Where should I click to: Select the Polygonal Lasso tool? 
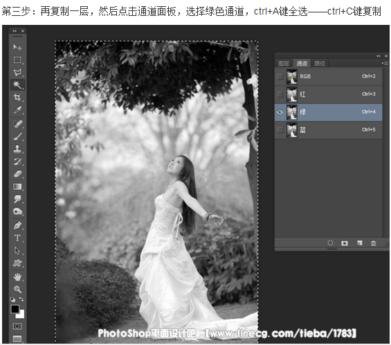click(17, 72)
